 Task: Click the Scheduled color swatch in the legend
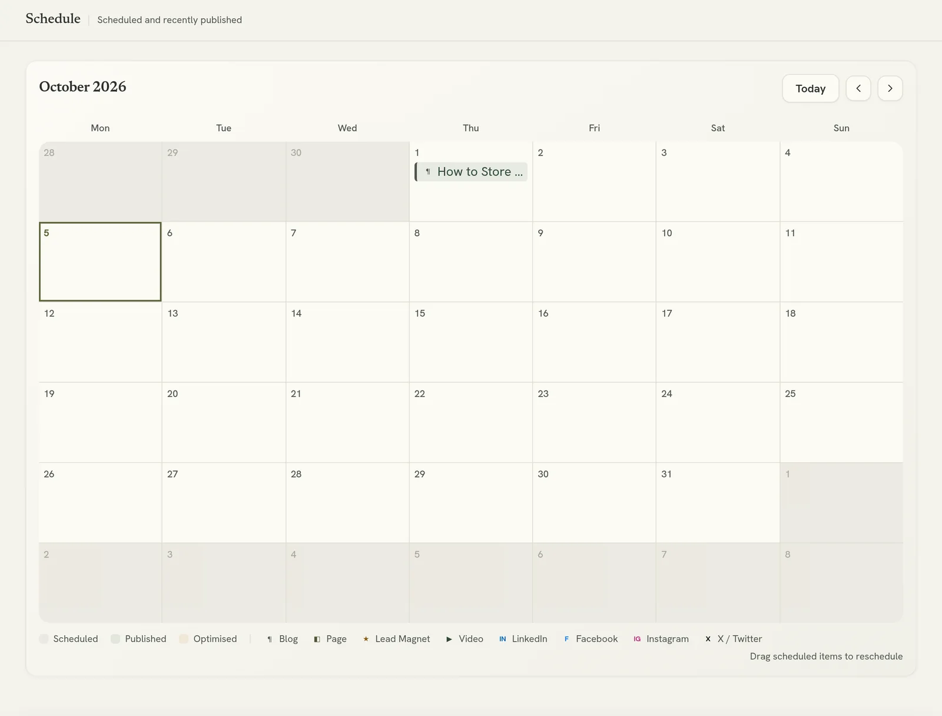[x=44, y=639]
